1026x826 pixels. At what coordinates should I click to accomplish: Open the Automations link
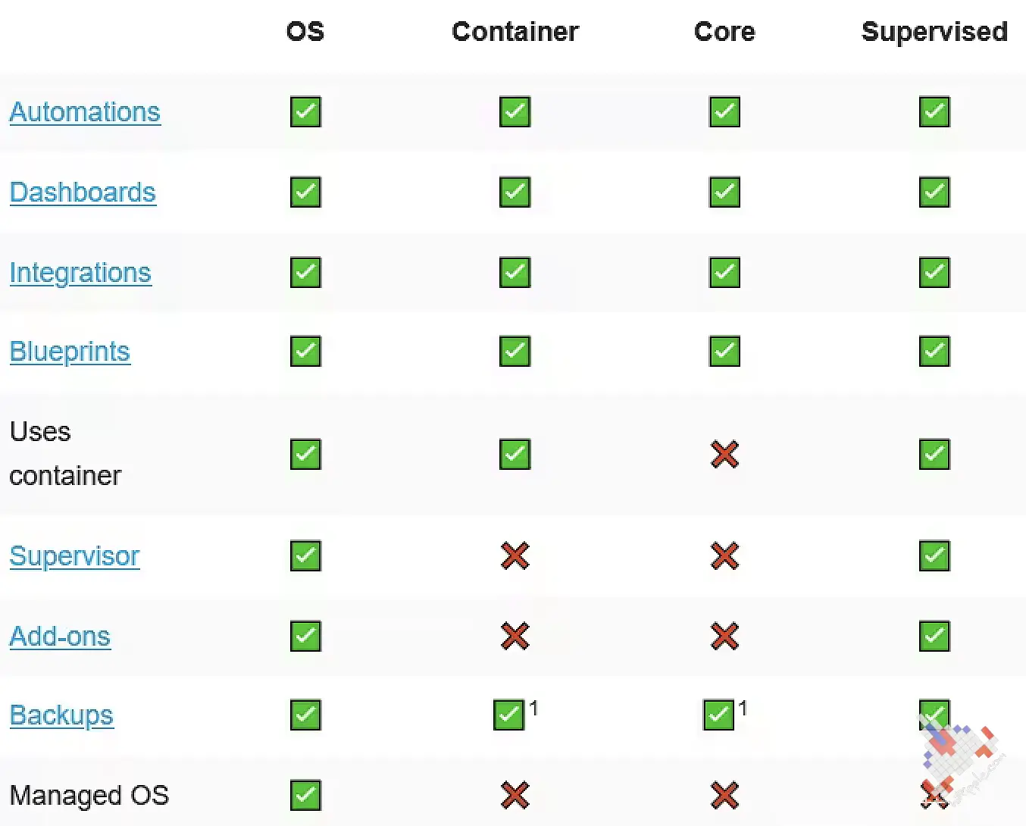(x=85, y=112)
